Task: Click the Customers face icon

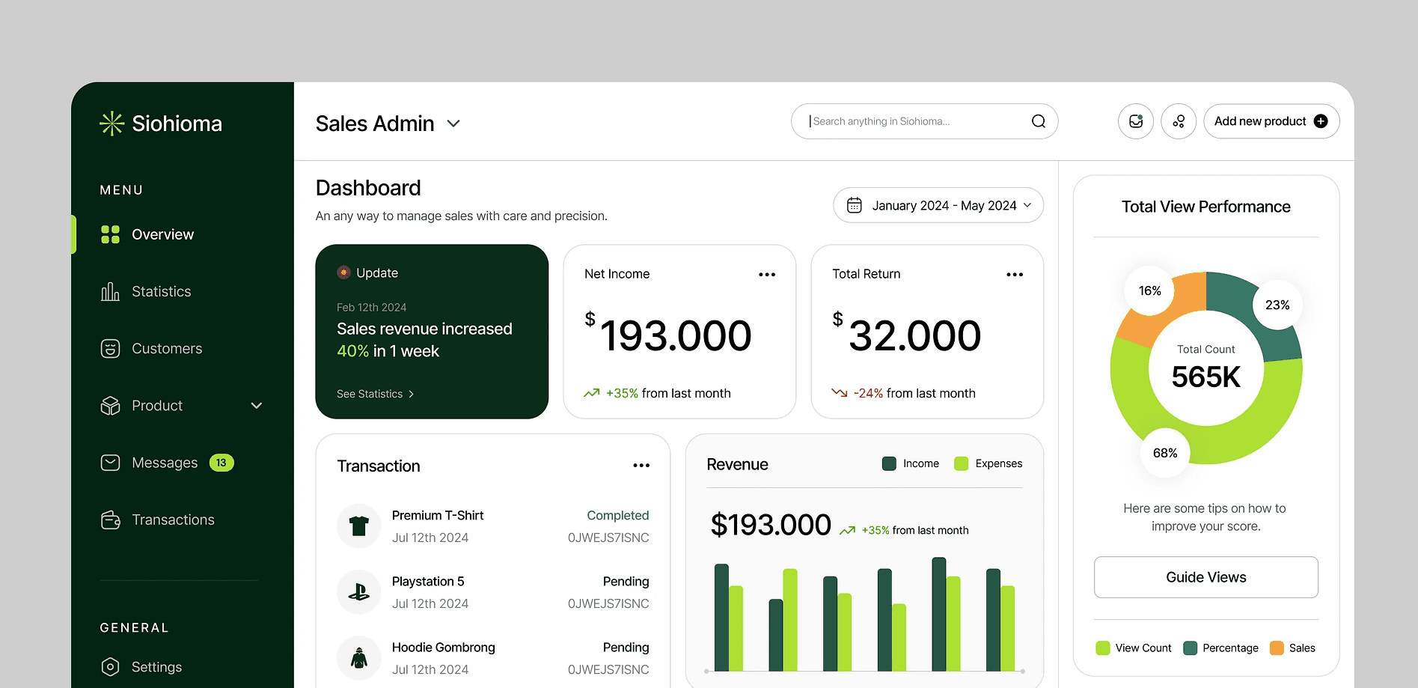Action: pyautogui.click(x=110, y=349)
